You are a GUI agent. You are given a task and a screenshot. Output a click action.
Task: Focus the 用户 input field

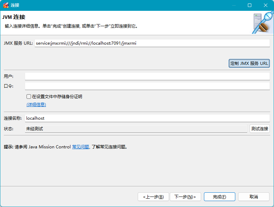pos(147,76)
